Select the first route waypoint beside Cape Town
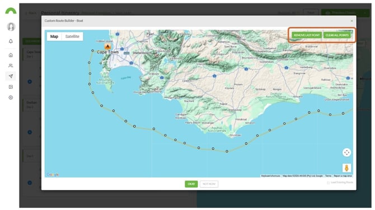 (92, 51)
